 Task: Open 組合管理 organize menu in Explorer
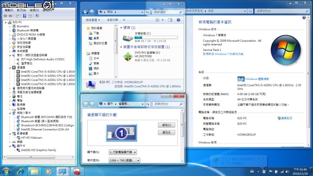click(x=93, y=20)
